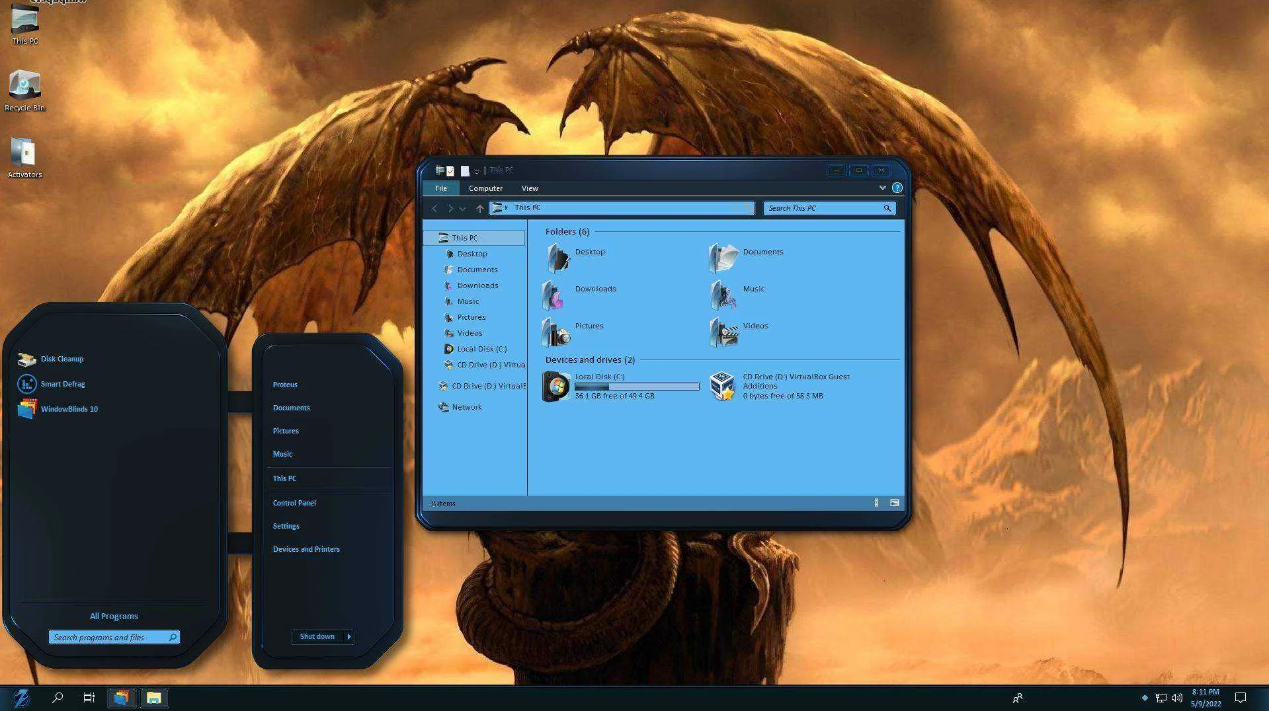This screenshot has width=1269, height=711.
Task: Open the File tab
Action: (x=441, y=188)
